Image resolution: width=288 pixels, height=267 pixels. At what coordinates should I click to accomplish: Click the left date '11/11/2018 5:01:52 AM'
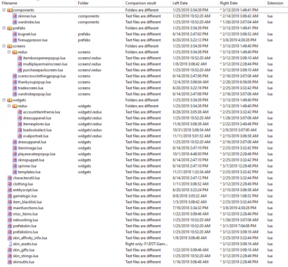tap(191, 136)
